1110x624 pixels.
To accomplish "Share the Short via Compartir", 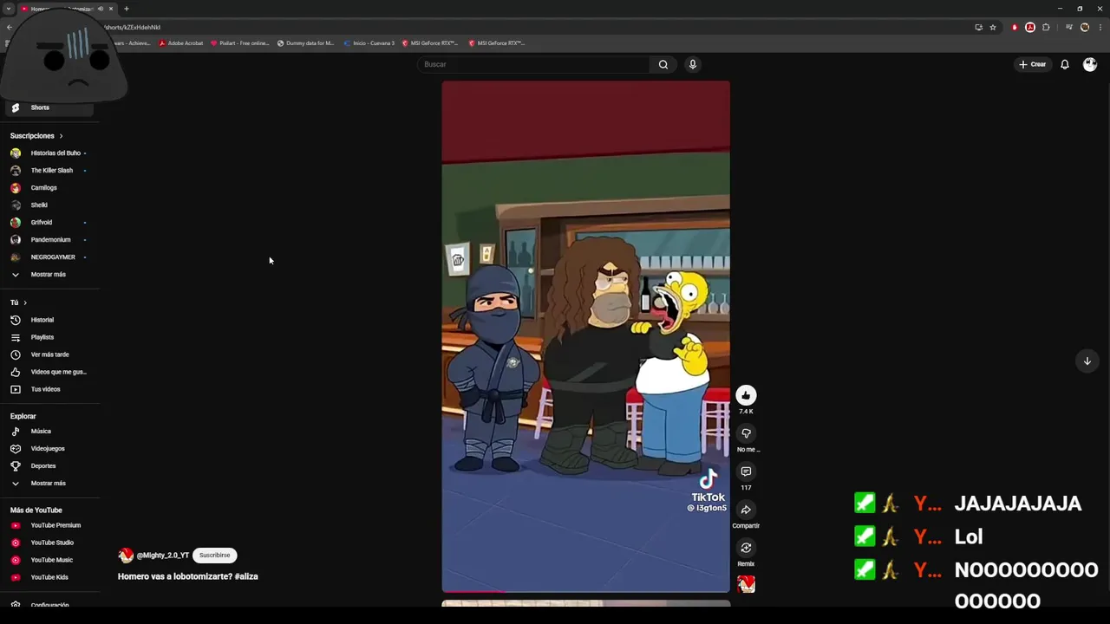I will point(746,510).
